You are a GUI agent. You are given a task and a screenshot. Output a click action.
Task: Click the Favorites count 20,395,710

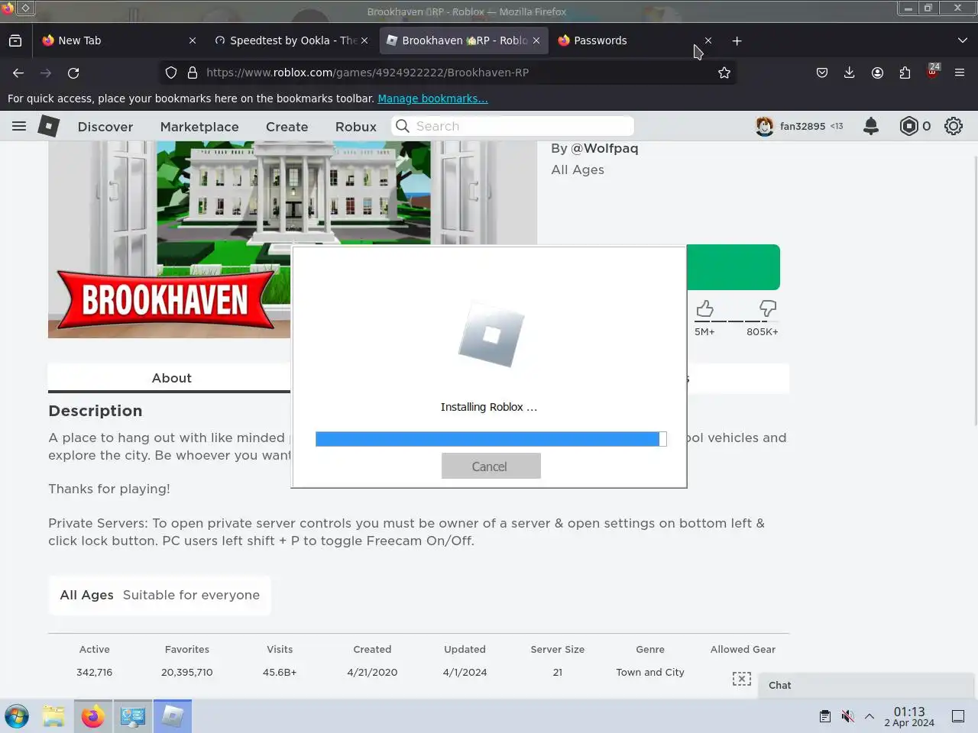[x=187, y=672]
